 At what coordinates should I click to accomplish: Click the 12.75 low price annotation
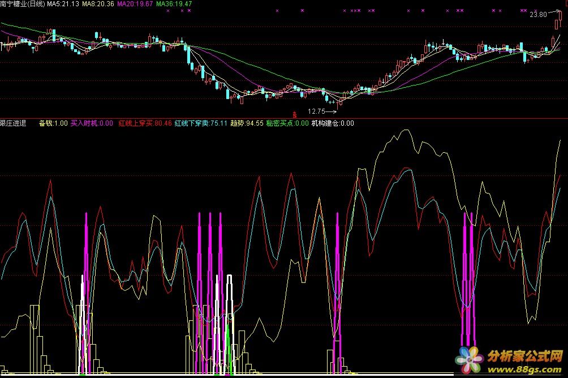point(316,111)
